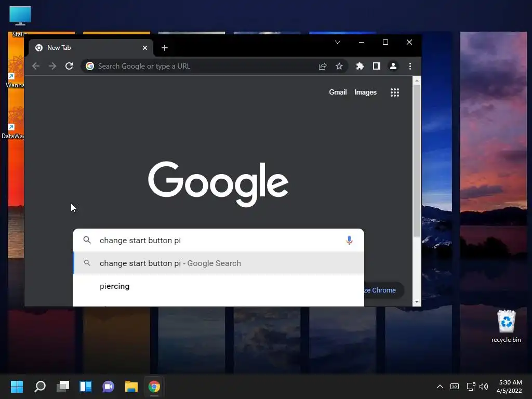Open the Extensions puzzle icon
The image size is (532, 399).
point(360,66)
